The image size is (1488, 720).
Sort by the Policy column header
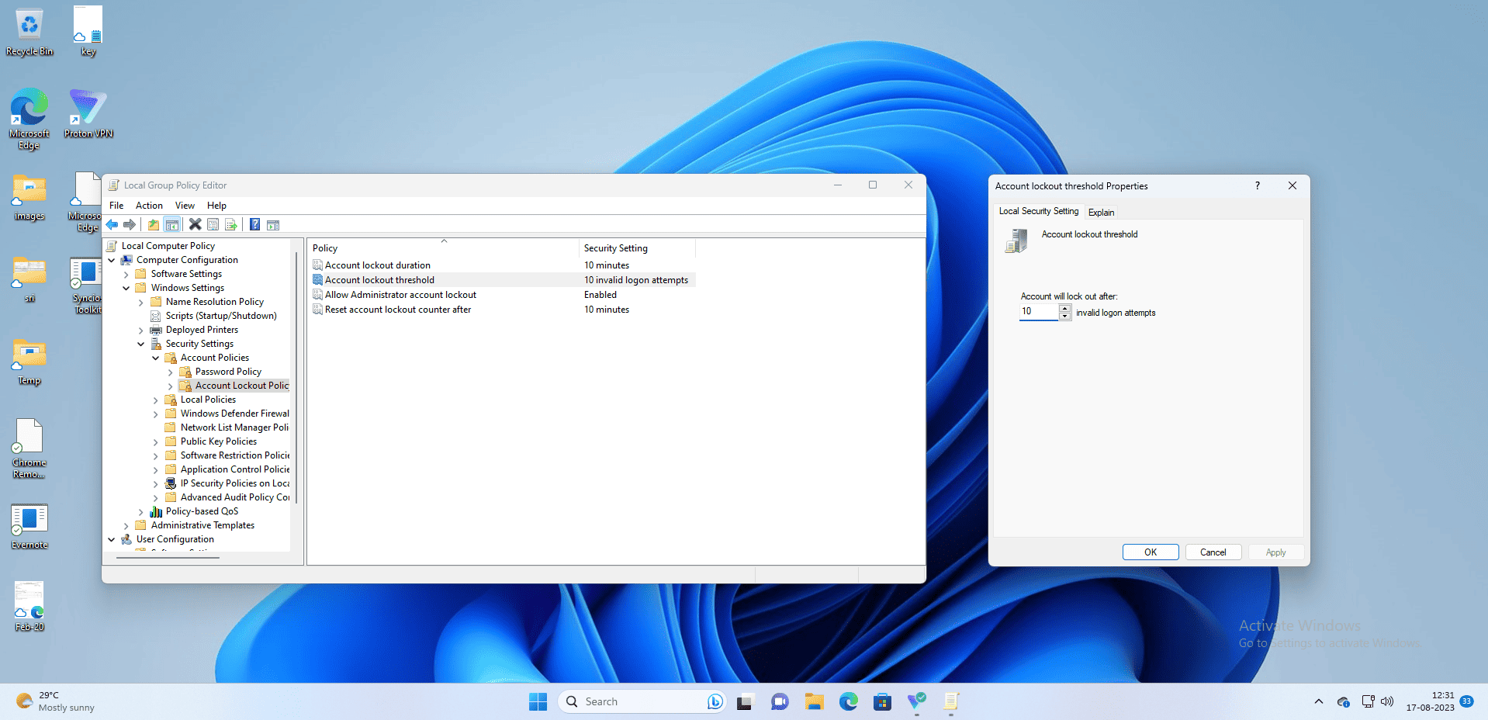click(444, 248)
